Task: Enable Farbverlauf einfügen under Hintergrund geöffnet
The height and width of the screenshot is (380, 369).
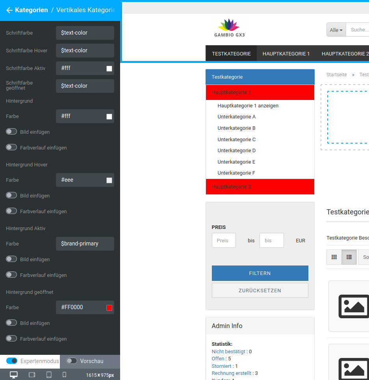Action: pyautogui.click(x=12, y=339)
